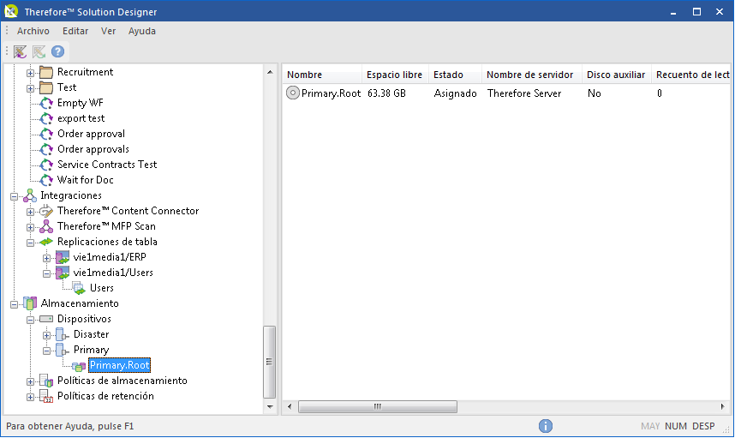
Task: Click the info icon in status bar
Action: tap(545, 426)
